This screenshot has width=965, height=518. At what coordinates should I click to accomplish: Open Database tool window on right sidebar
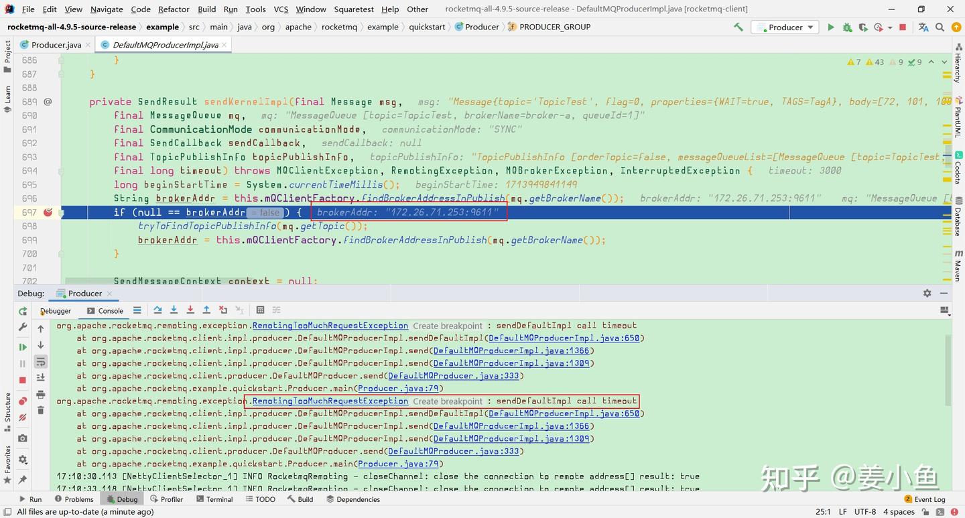tap(958, 218)
